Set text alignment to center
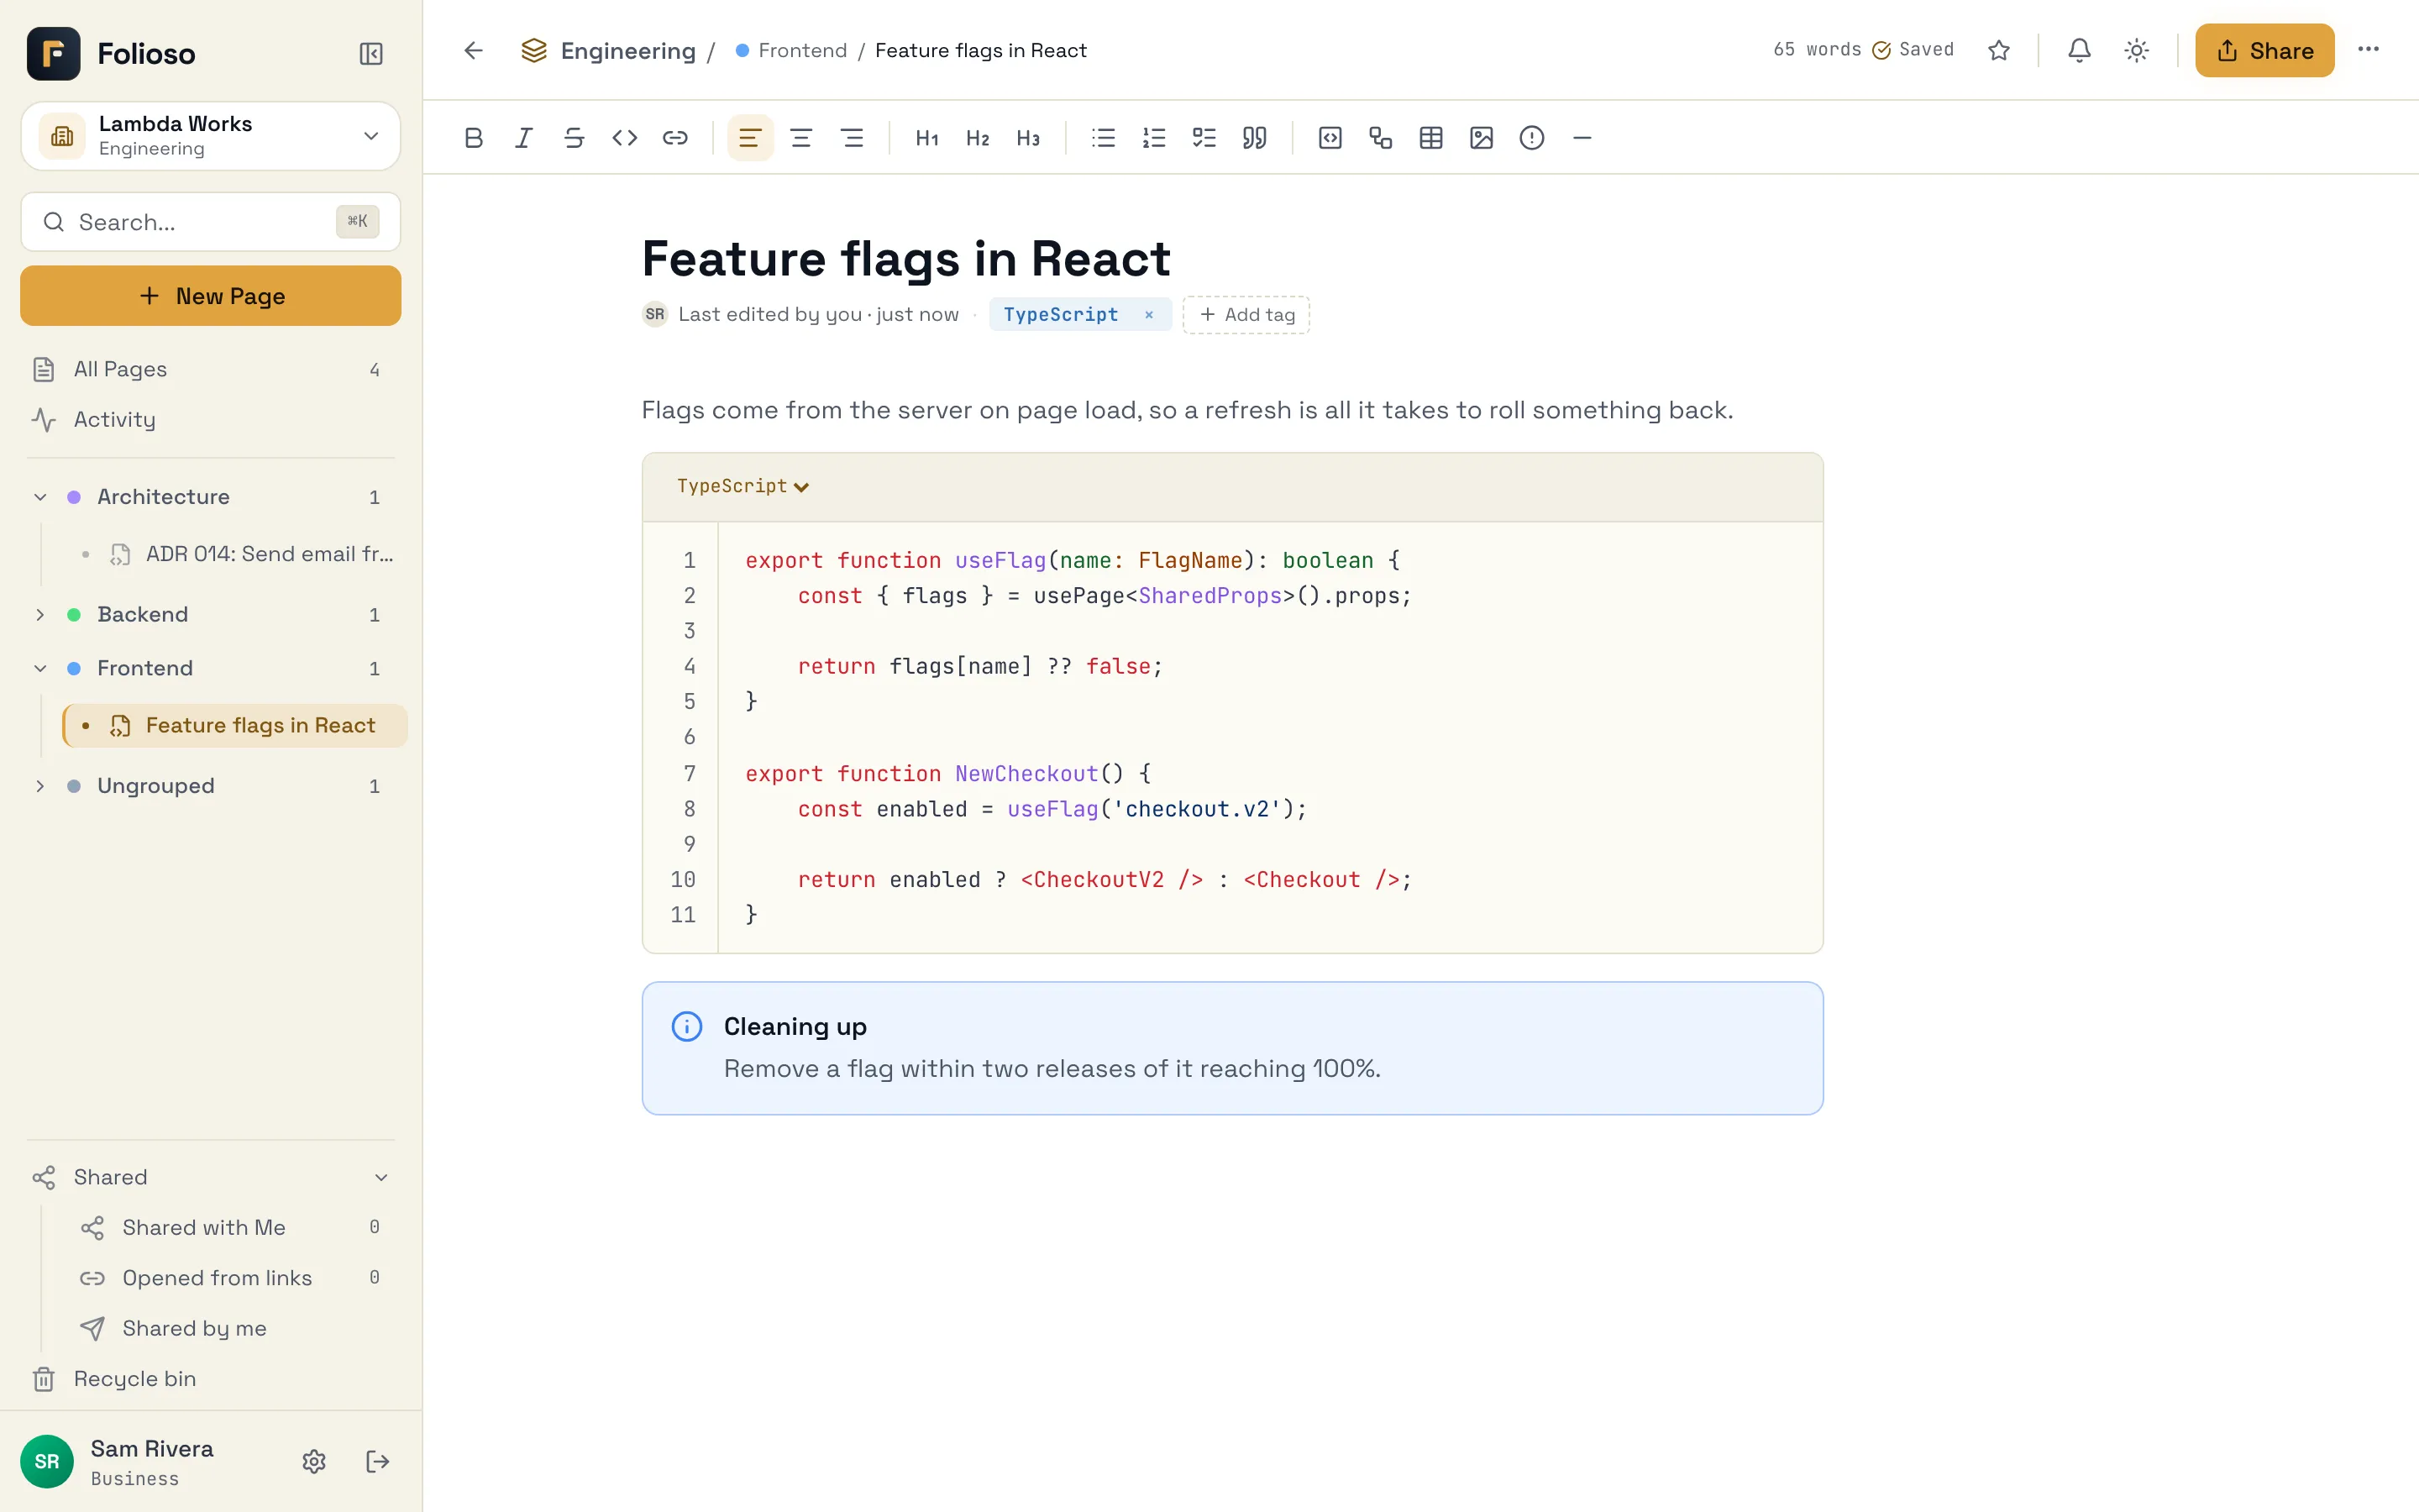 click(800, 138)
